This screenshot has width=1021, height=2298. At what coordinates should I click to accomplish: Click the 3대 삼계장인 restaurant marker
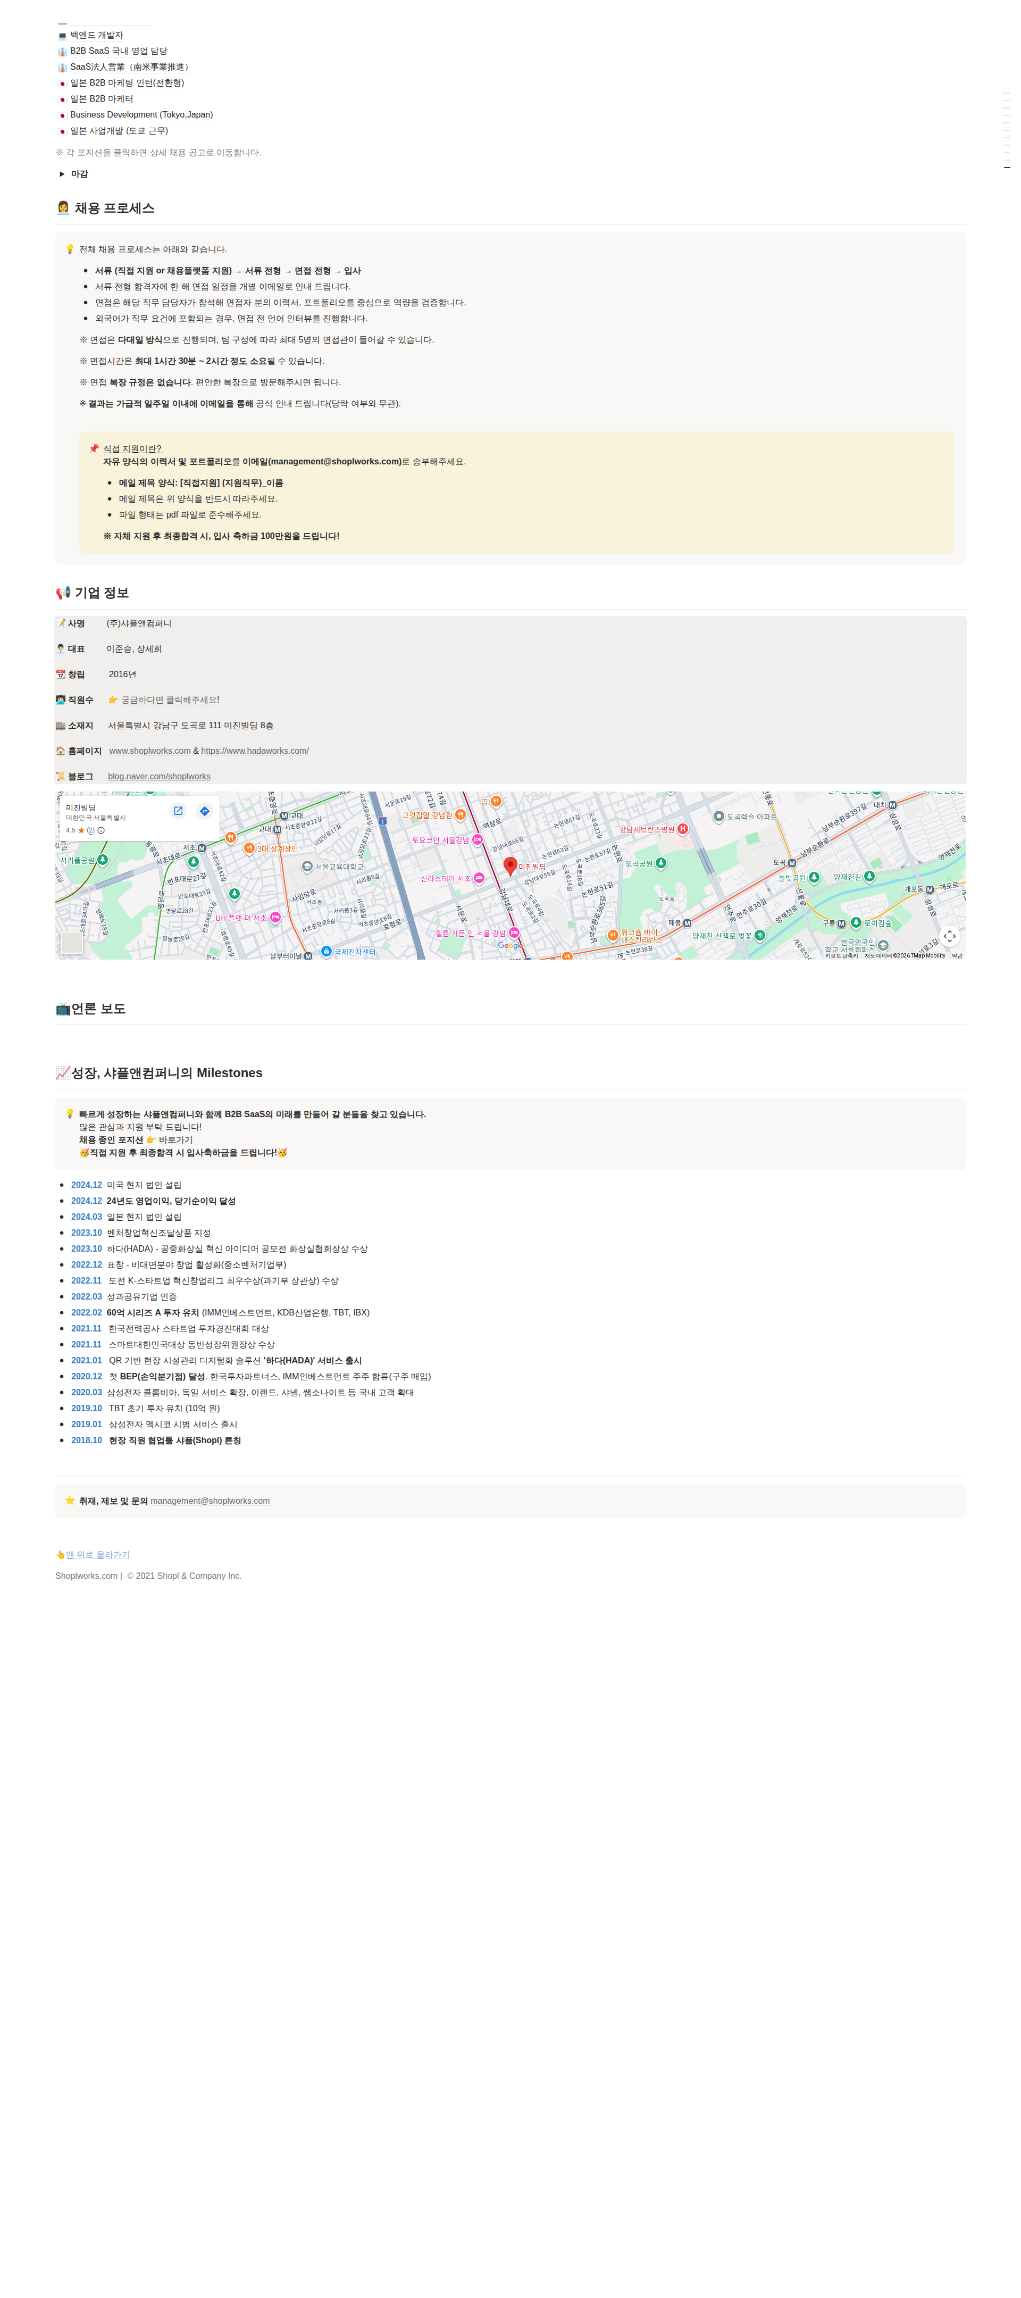[x=249, y=848]
